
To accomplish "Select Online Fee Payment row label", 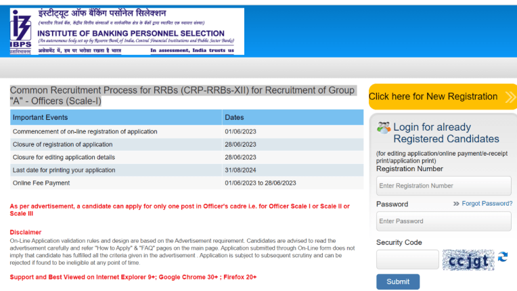I will [41, 183].
